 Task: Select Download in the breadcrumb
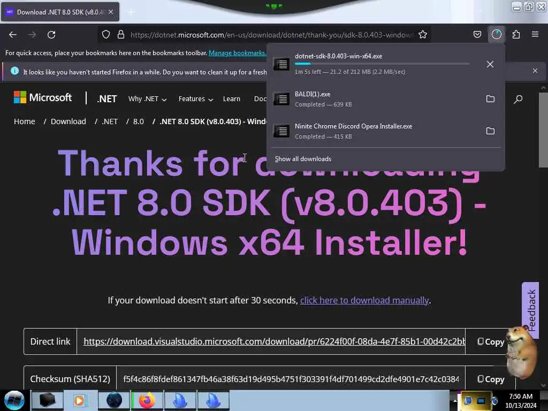68,121
